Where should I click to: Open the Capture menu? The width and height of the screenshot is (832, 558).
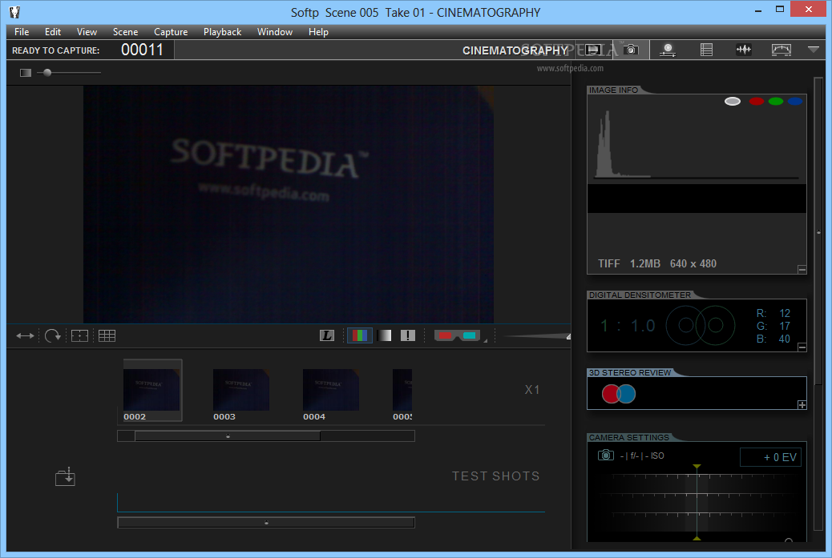171,32
